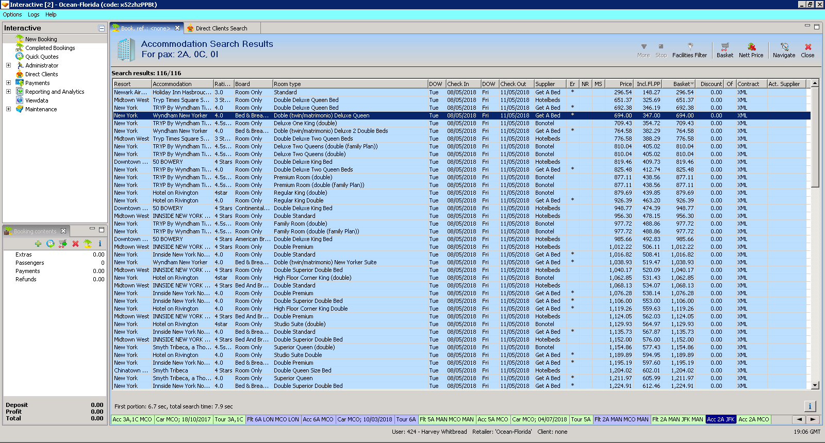Image resolution: width=825 pixels, height=443 pixels.
Task: Open Completed Bookings in sidebar
Action: [50, 48]
